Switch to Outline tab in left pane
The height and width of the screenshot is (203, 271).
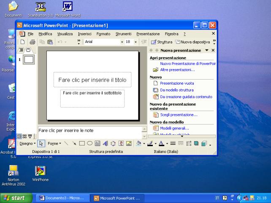point(21,50)
